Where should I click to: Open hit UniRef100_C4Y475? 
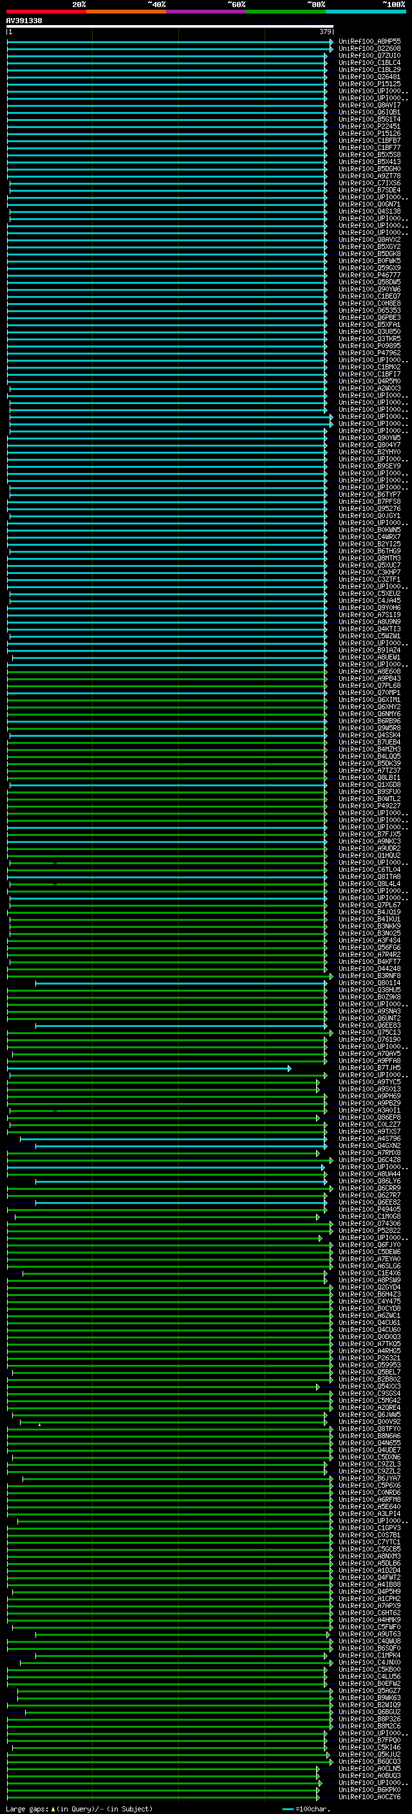point(370,1300)
